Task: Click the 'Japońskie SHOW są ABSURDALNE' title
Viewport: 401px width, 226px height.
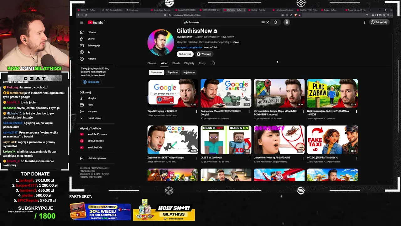Action: pos(272,158)
